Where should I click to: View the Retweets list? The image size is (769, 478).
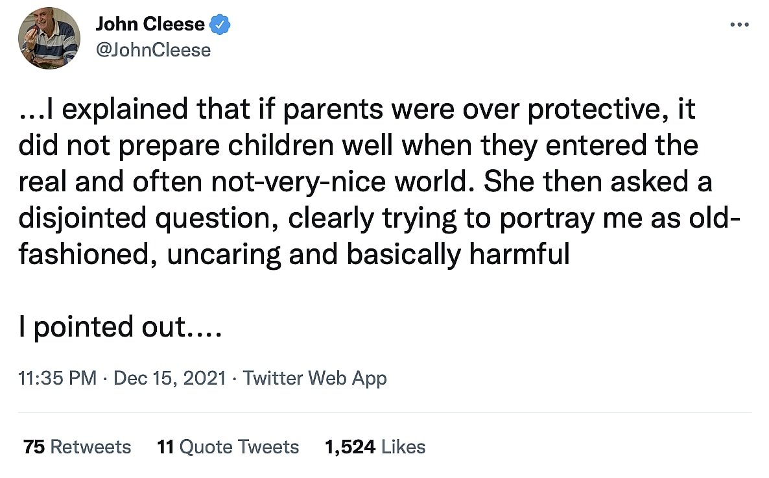[x=90, y=447]
